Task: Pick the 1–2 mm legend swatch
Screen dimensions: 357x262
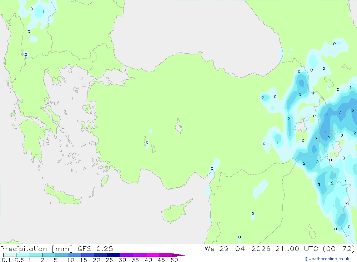Action: tap(35, 255)
